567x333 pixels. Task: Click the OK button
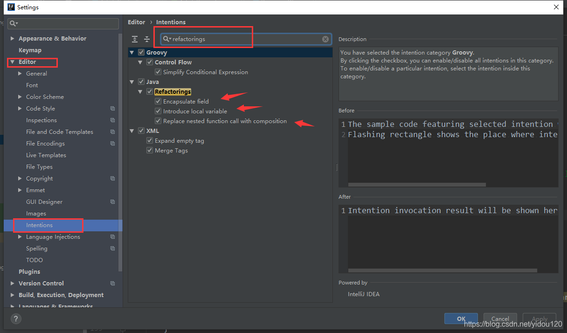coord(461,319)
